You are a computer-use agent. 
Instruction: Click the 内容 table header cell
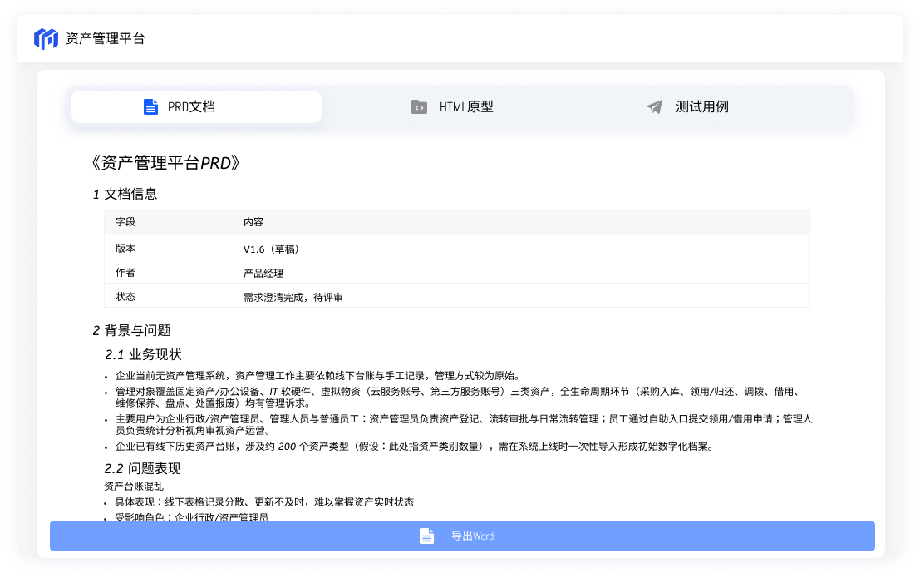click(x=522, y=222)
